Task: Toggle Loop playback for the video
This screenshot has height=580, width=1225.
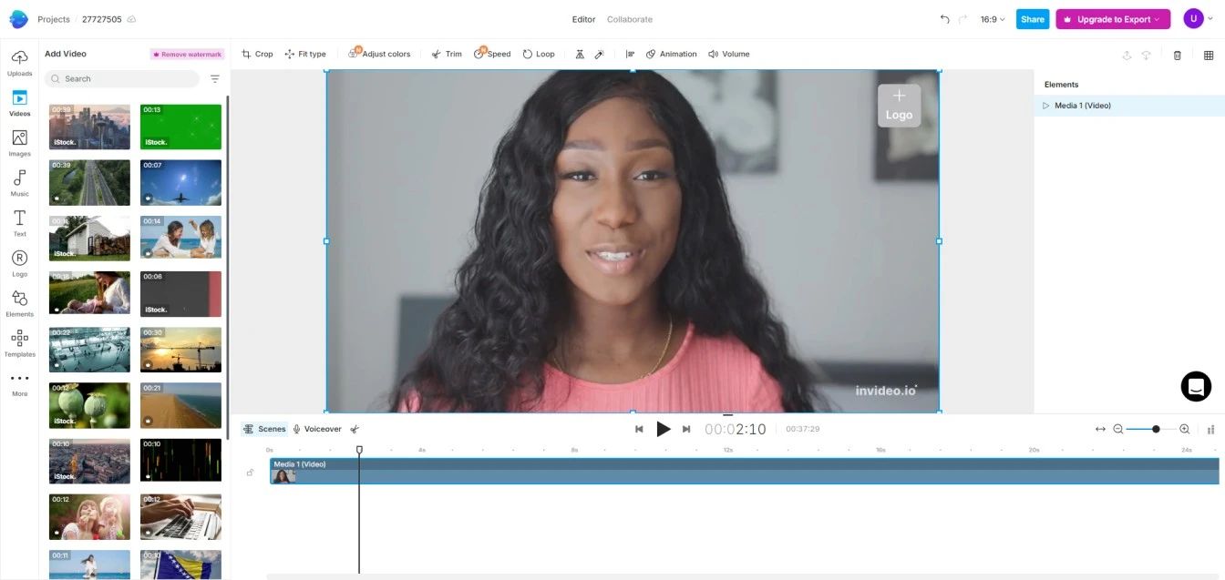Action: tap(538, 54)
